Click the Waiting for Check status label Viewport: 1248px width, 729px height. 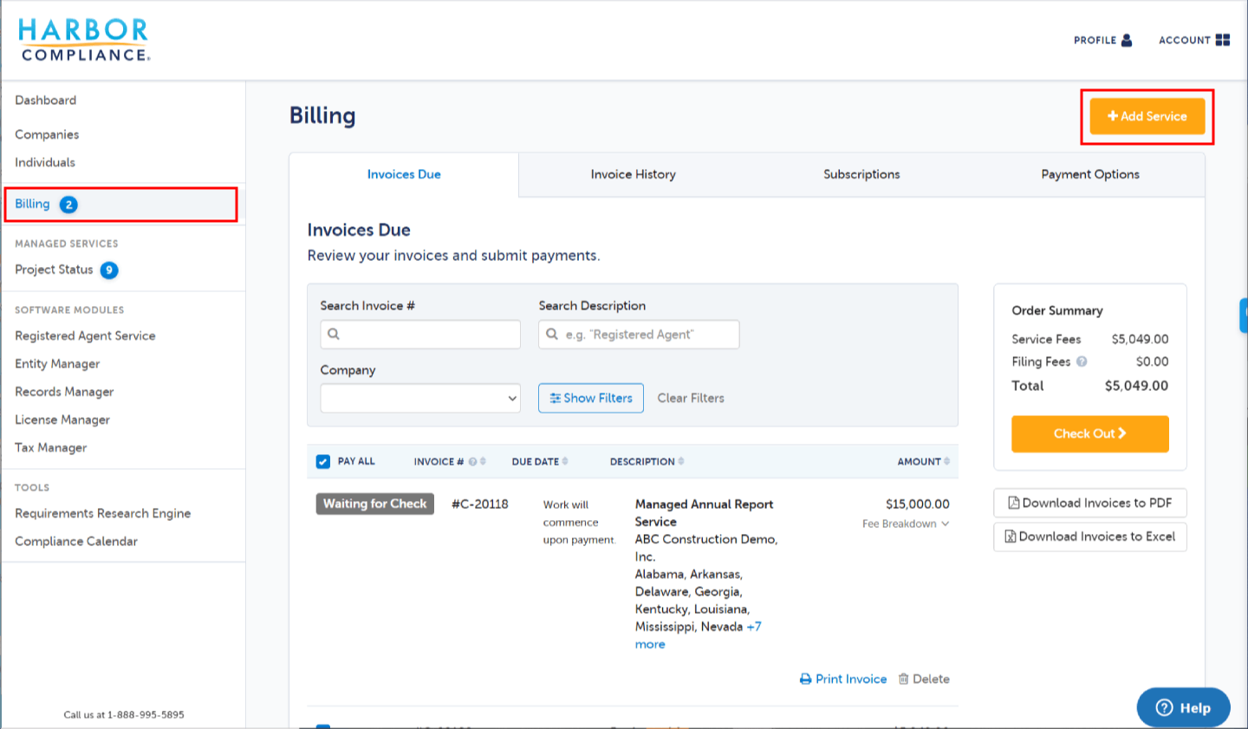375,504
